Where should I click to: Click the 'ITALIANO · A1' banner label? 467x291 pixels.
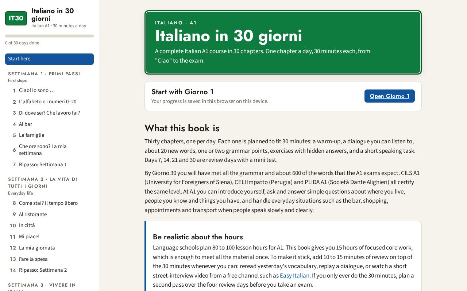176,23
